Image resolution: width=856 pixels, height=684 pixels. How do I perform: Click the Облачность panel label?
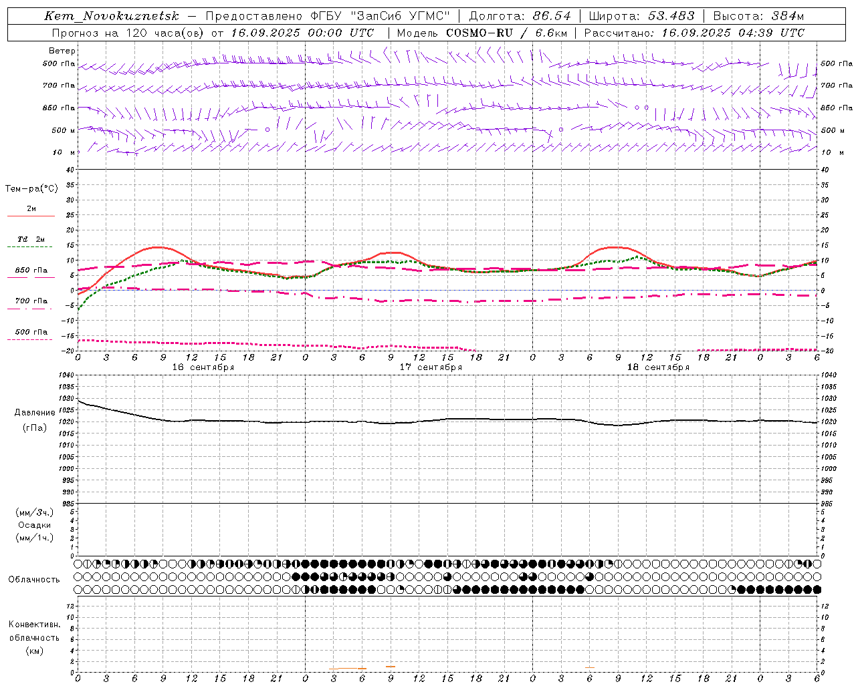(34, 580)
